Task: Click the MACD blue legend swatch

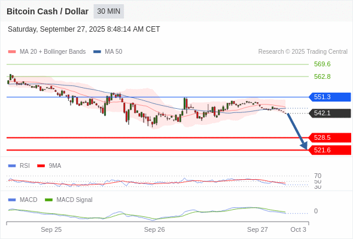Action: pos(12,200)
